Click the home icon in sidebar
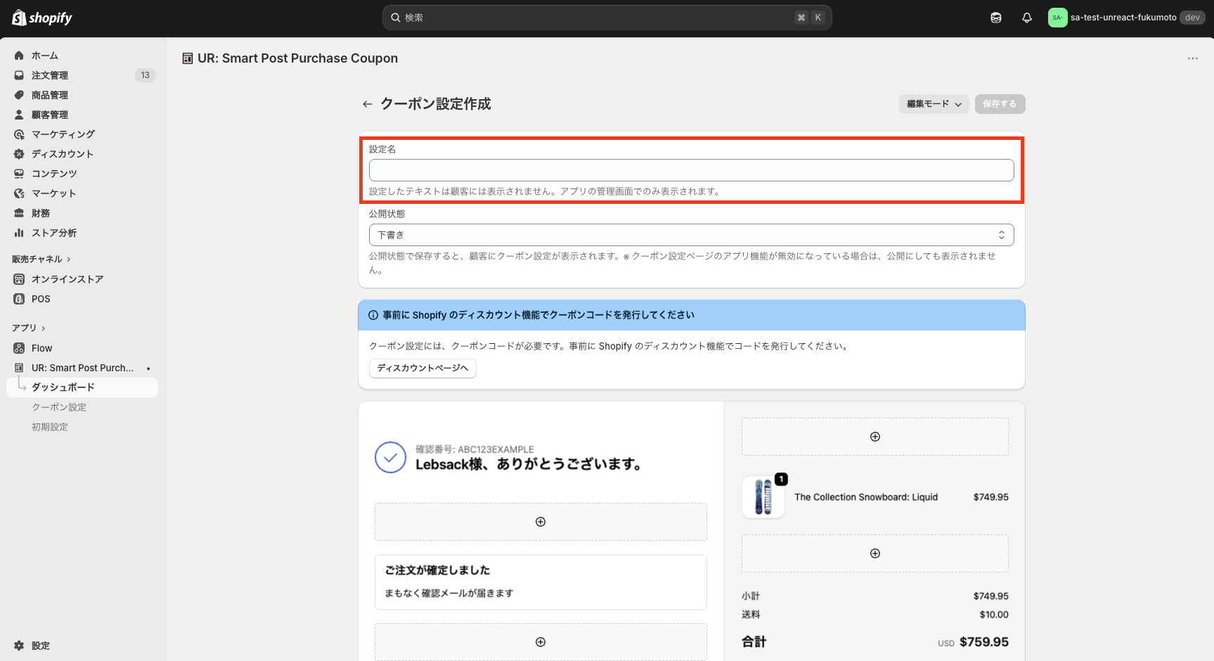This screenshot has width=1214, height=661. coord(19,56)
